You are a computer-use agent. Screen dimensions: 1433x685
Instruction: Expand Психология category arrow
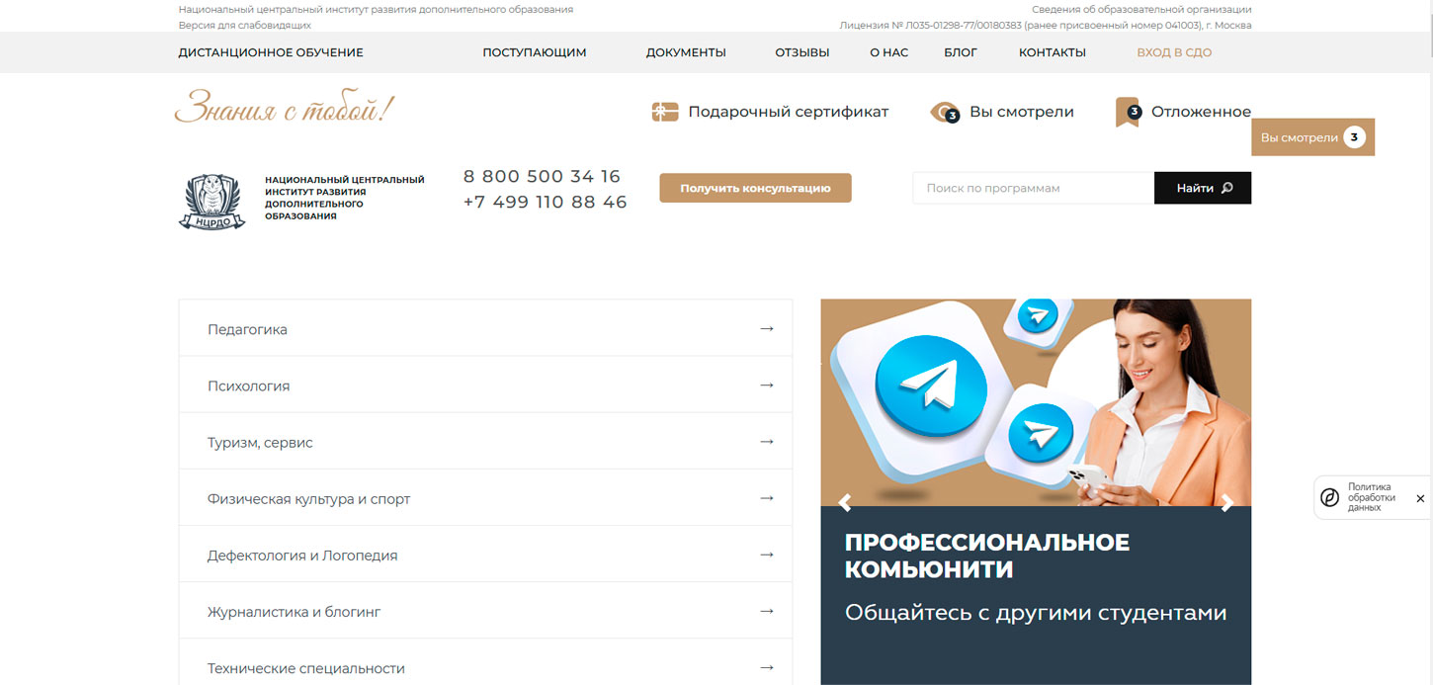[767, 385]
